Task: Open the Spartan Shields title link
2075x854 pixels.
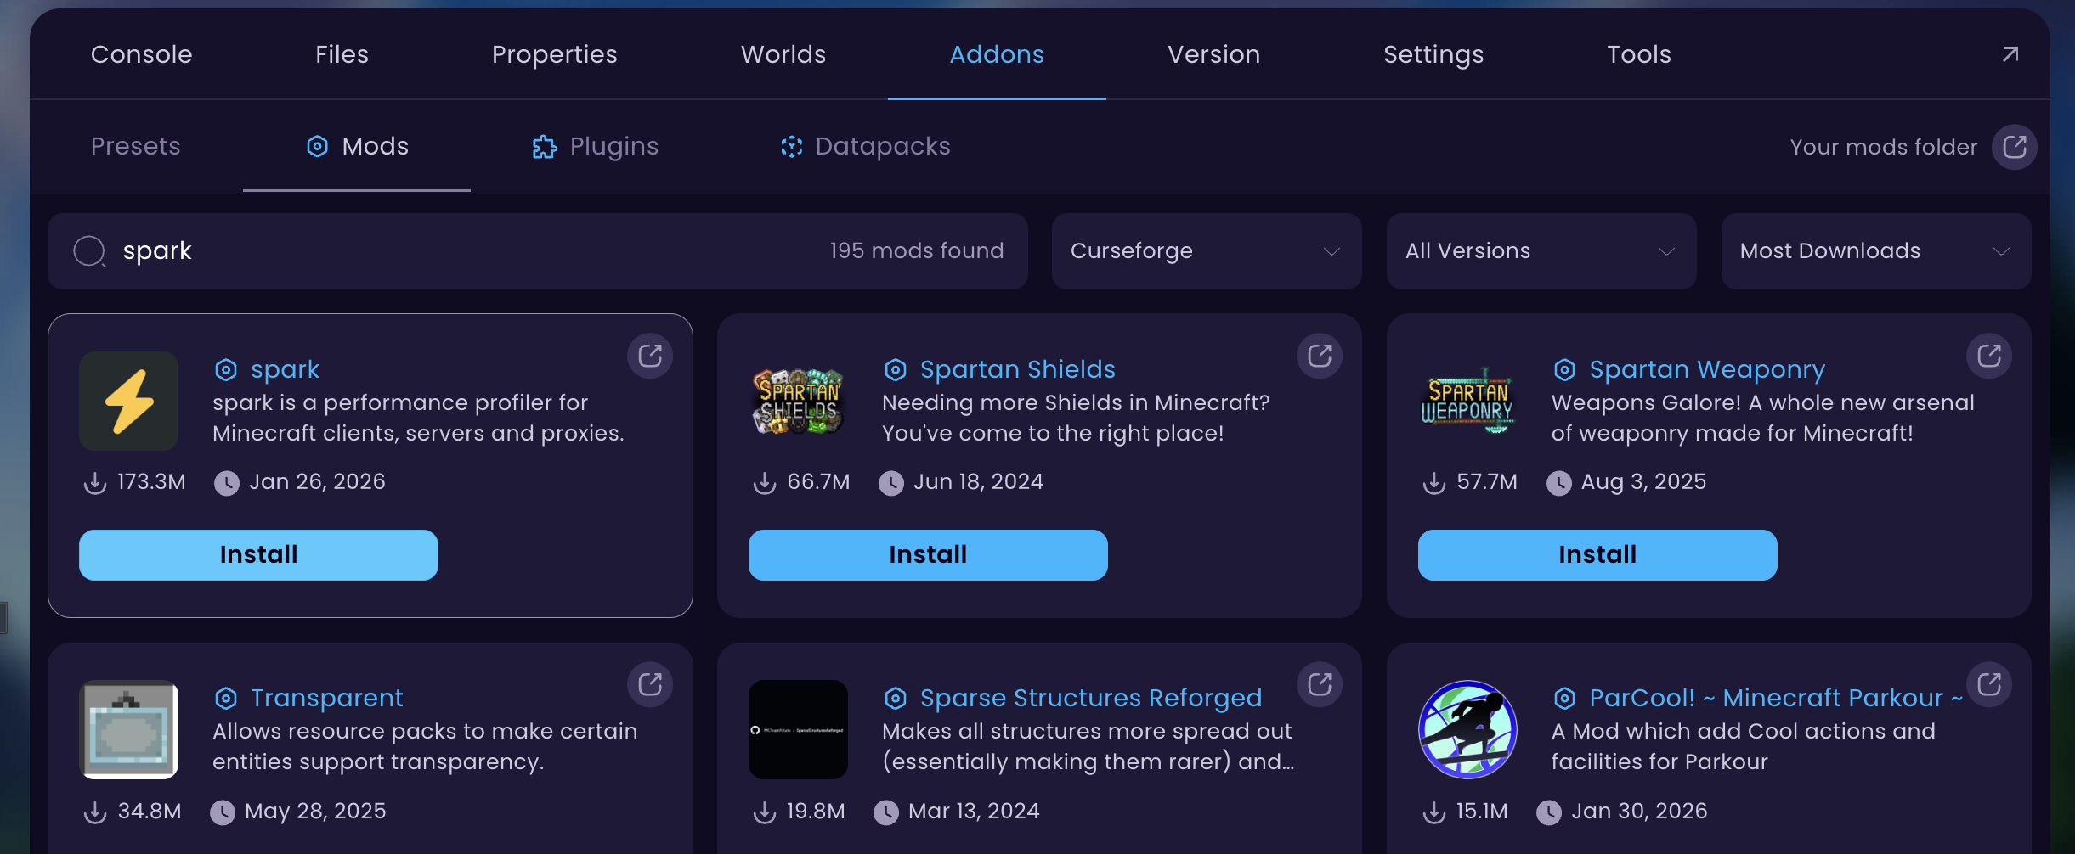Action: [x=1018, y=369]
